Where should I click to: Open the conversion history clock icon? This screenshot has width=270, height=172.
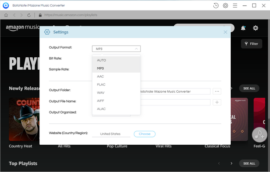pyautogui.click(x=216, y=5)
